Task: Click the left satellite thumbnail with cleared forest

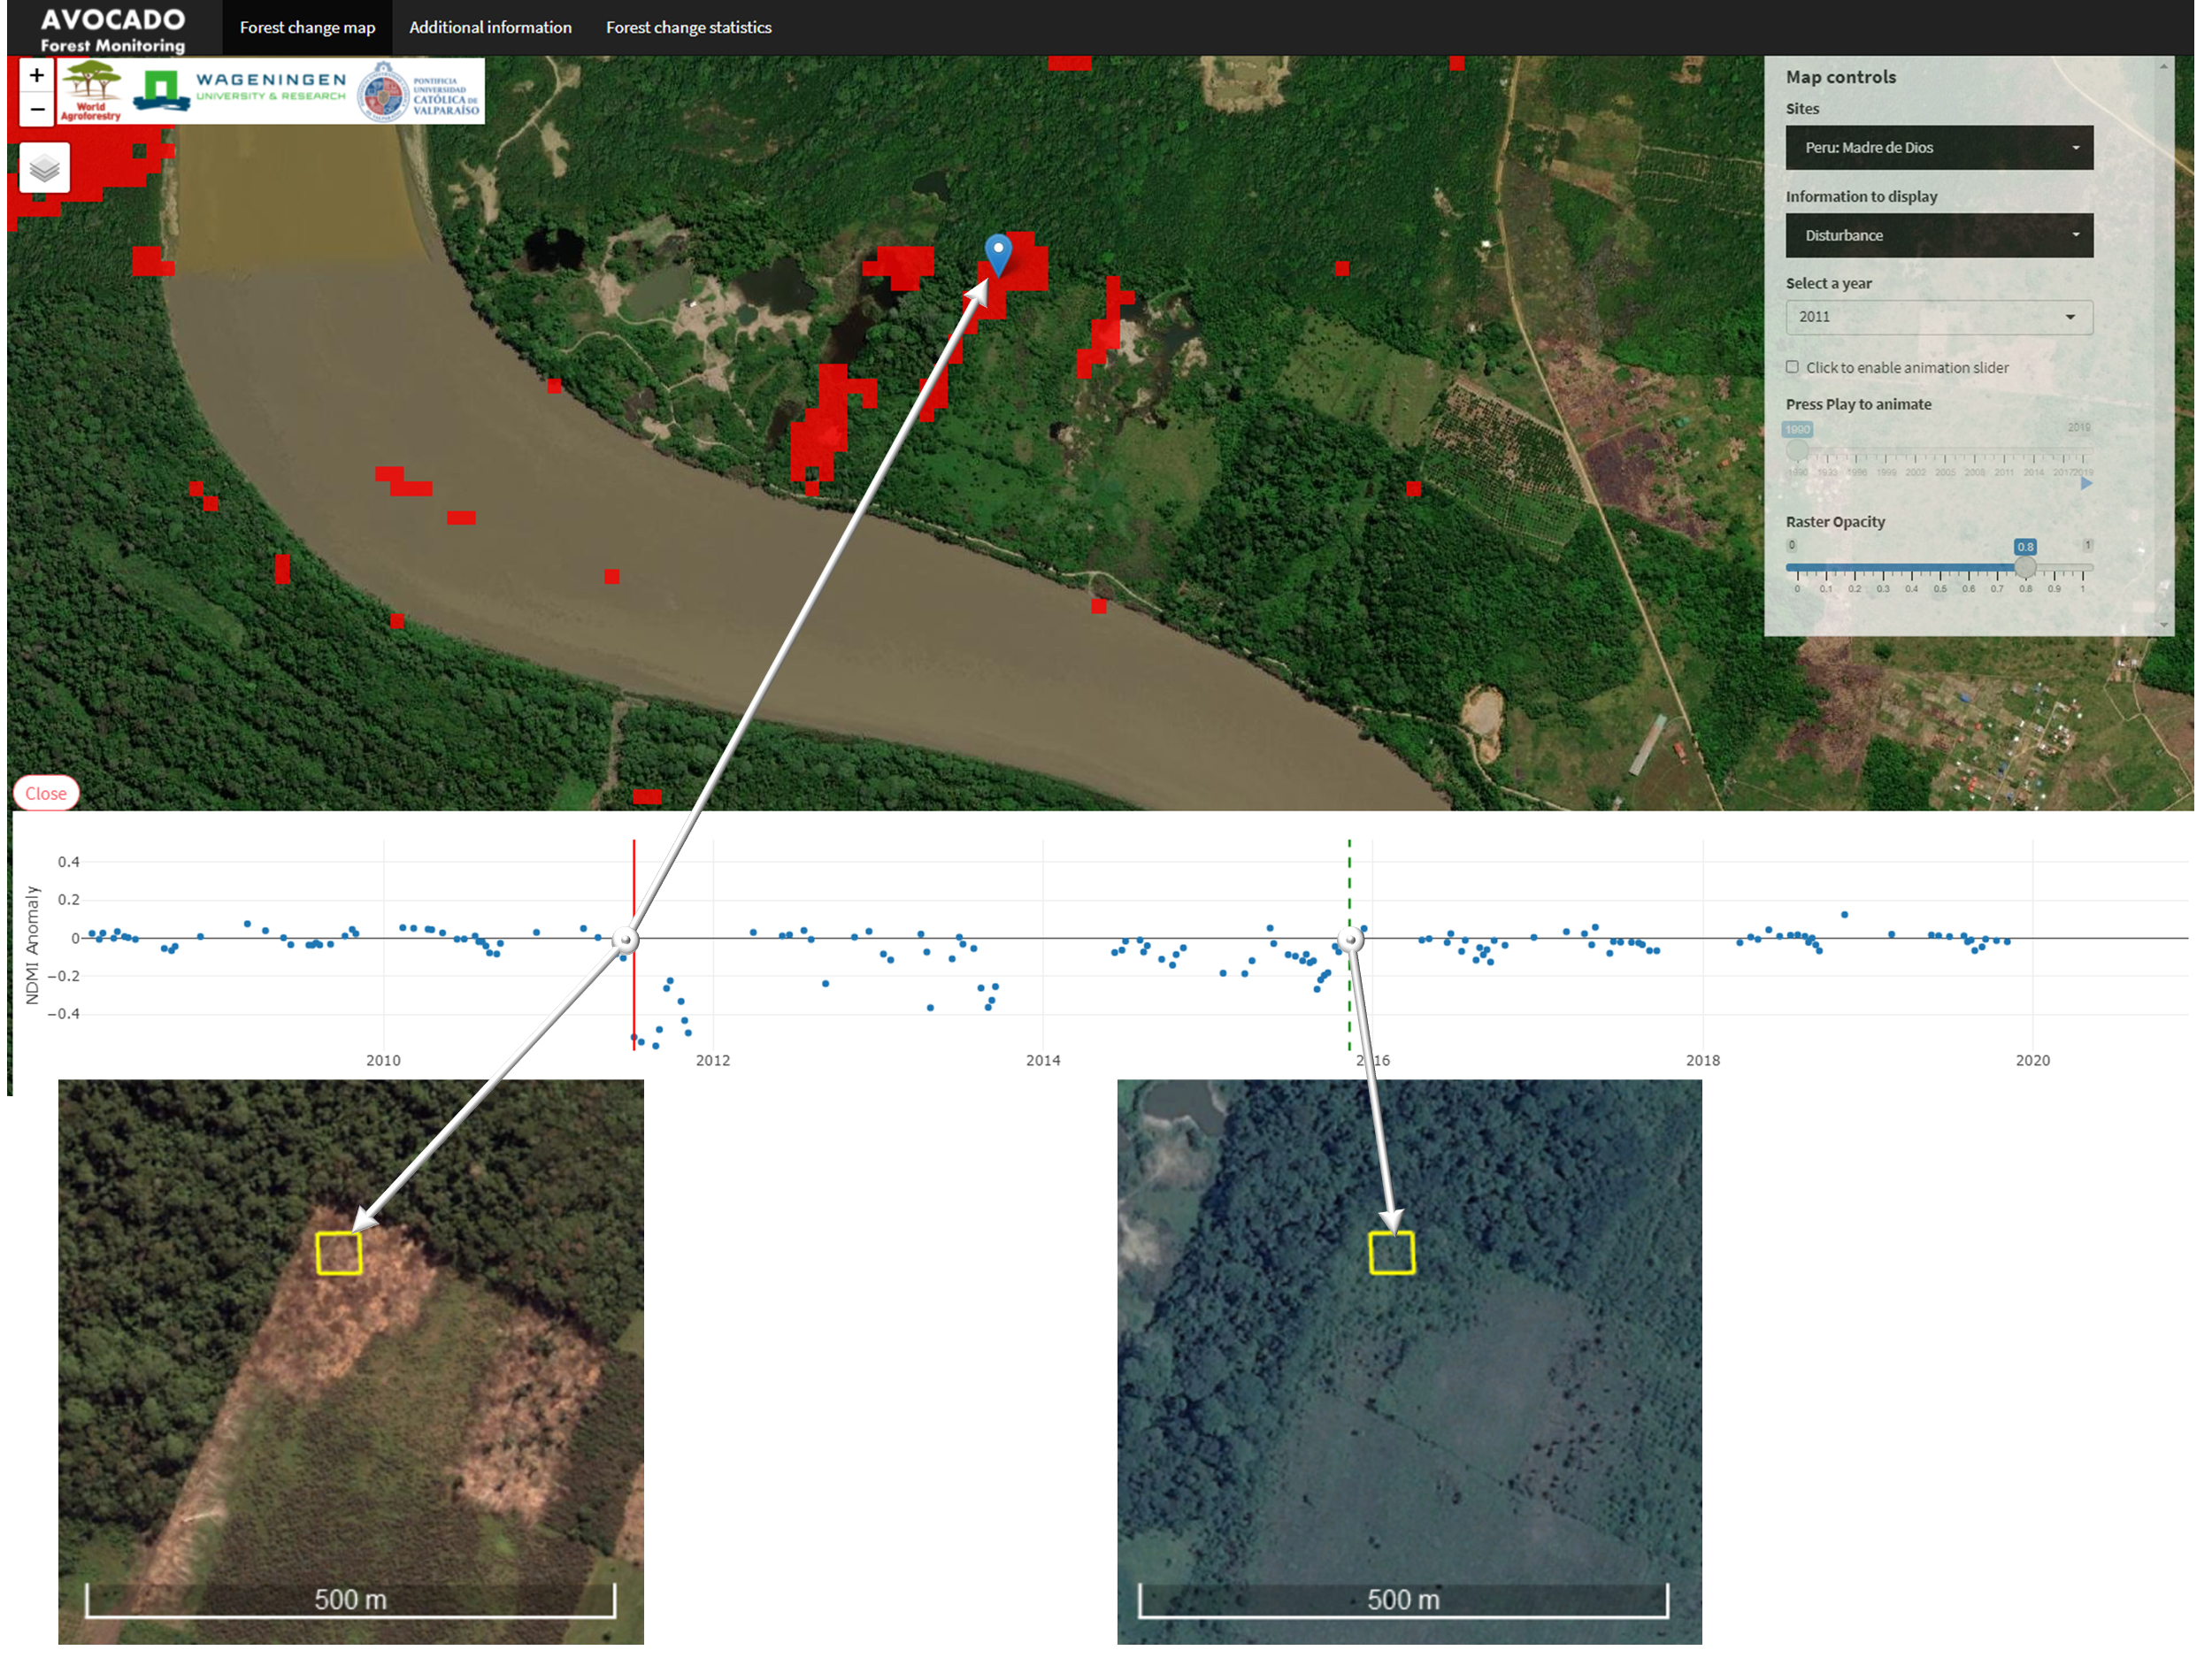Action: coord(350,1360)
